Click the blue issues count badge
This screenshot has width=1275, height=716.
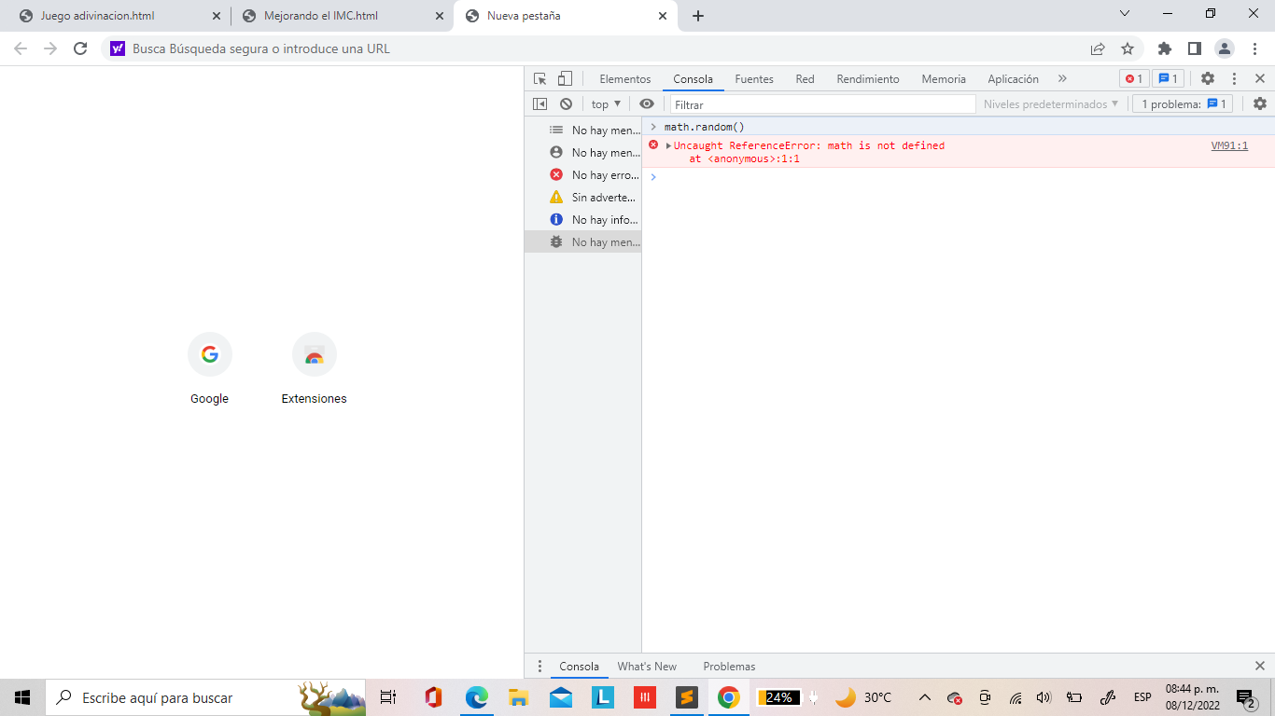1169,79
